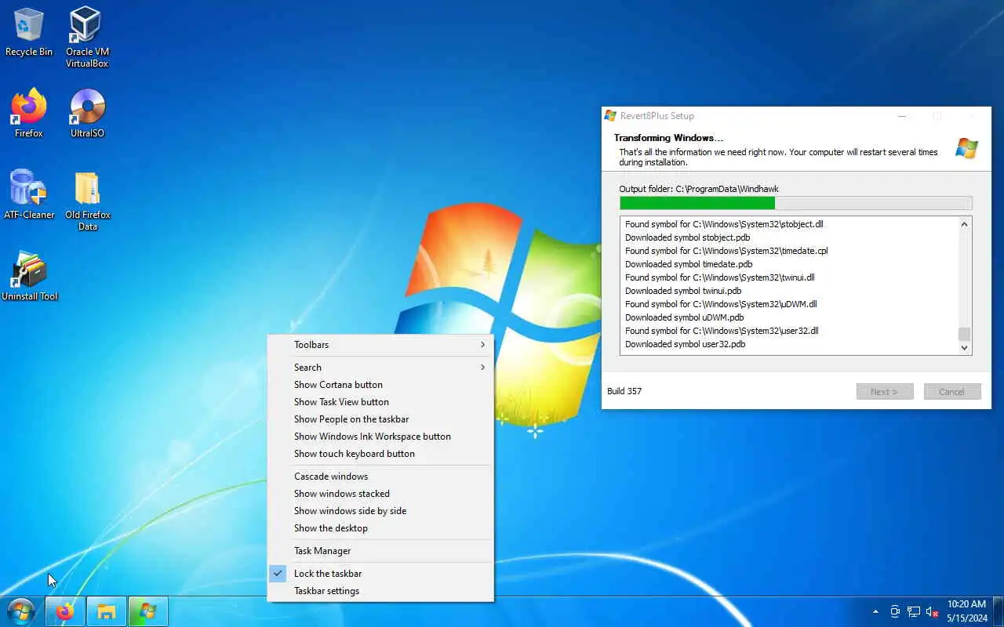1004x627 pixels.
Task: Select log line 'Found symbol for C:\Windows\System32\twinui.dll'
Action: (x=719, y=277)
